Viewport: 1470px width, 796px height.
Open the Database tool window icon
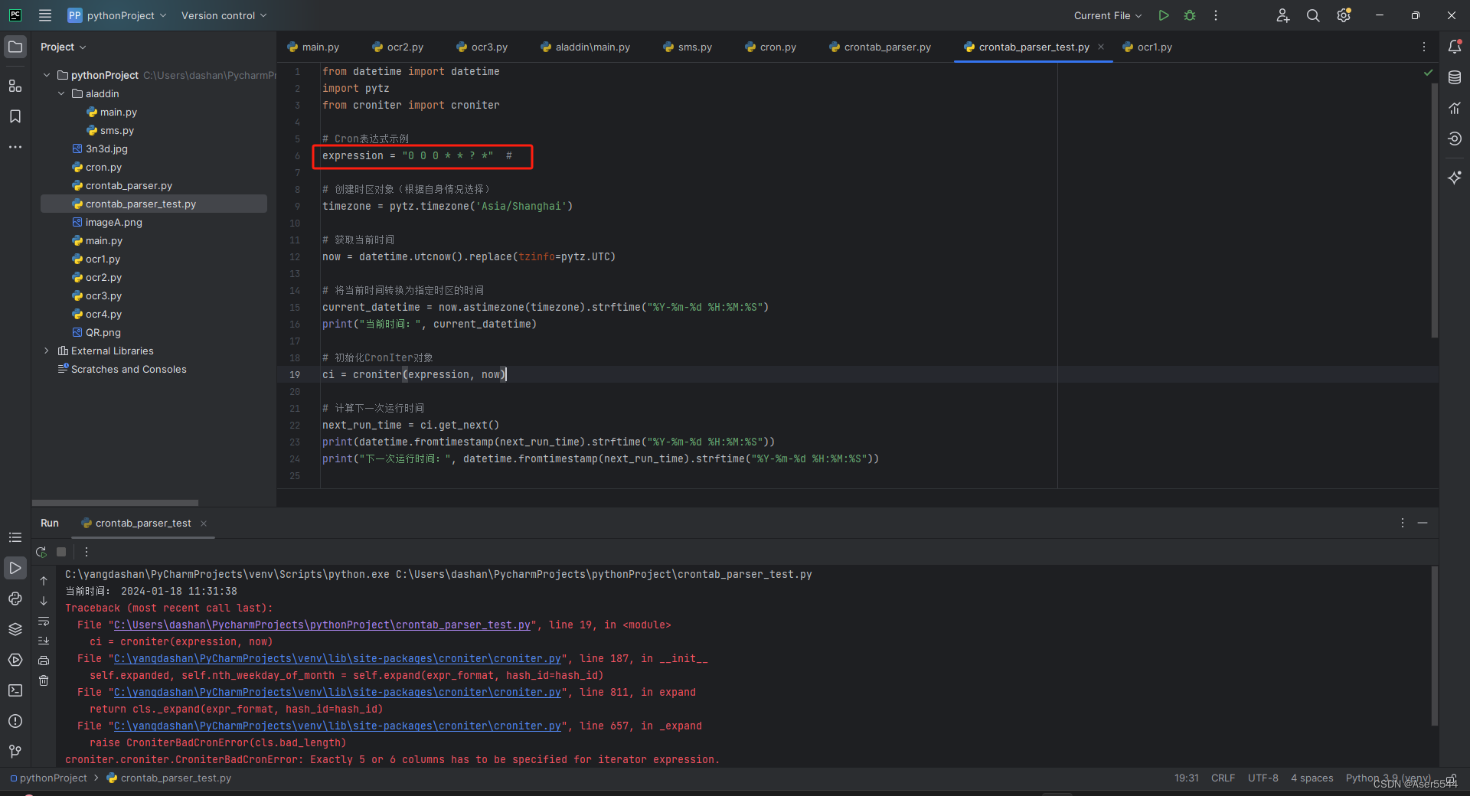(x=1455, y=77)
